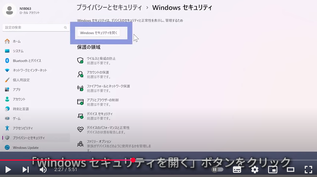
Task: Switch to miniplayer mode
Action: 272,170
